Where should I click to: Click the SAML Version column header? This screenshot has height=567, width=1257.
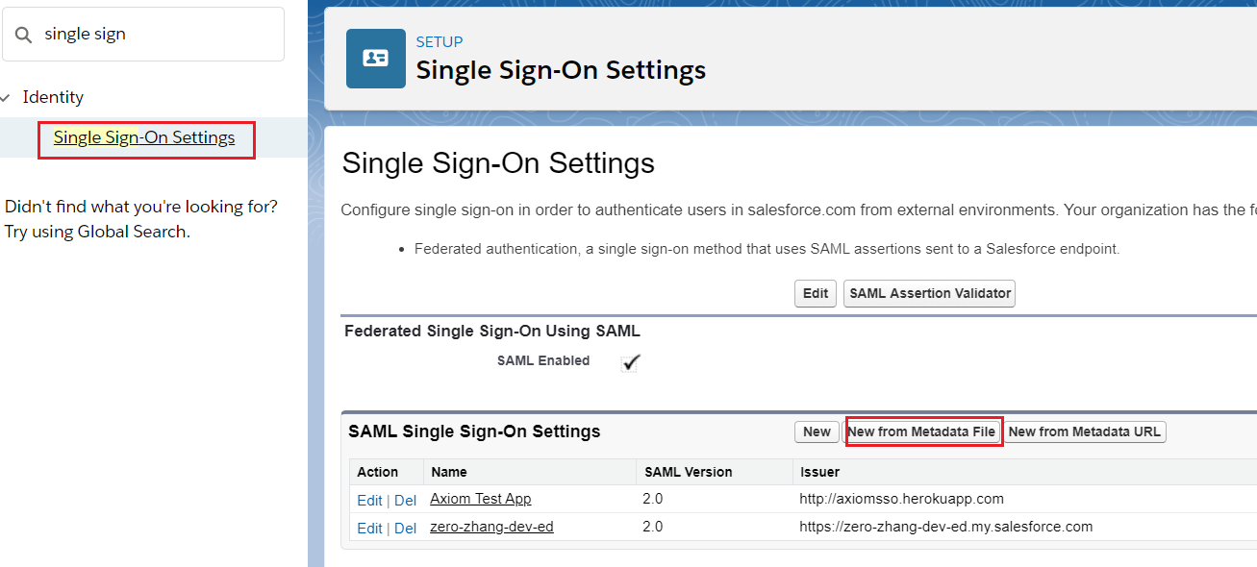click(688, 472)
